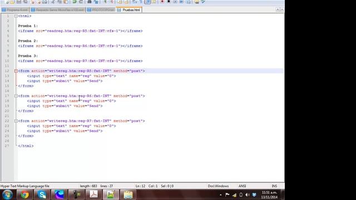356x200 pixels.
Task: Open the Windows Start button
Action: click(7, 194)
